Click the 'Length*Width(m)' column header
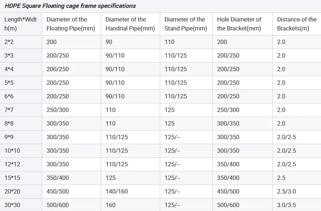Image resolution: width=321 pixels, height=211 pixels. [20, 24]
